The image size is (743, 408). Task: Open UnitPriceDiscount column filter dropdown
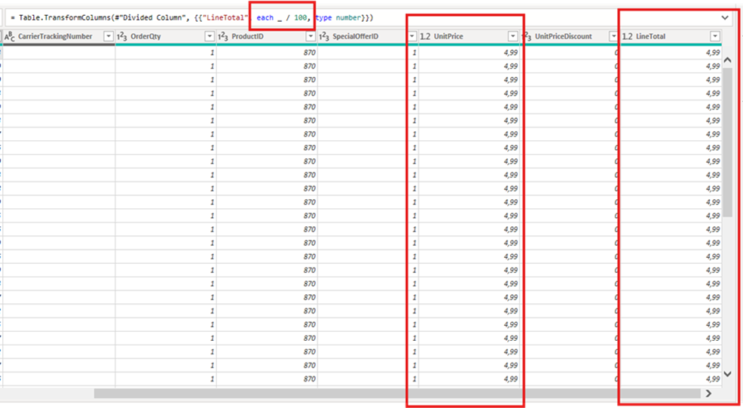tap(613, 36)
